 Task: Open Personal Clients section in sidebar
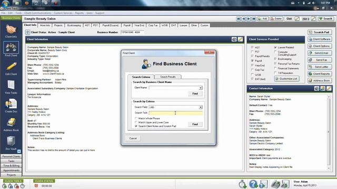[11, 156]
